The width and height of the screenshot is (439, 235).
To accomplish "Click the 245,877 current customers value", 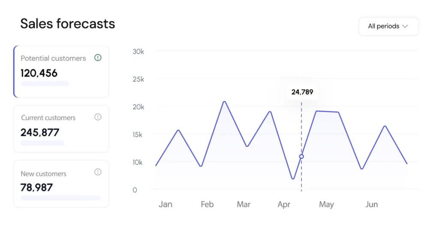I will pos(40,132).
